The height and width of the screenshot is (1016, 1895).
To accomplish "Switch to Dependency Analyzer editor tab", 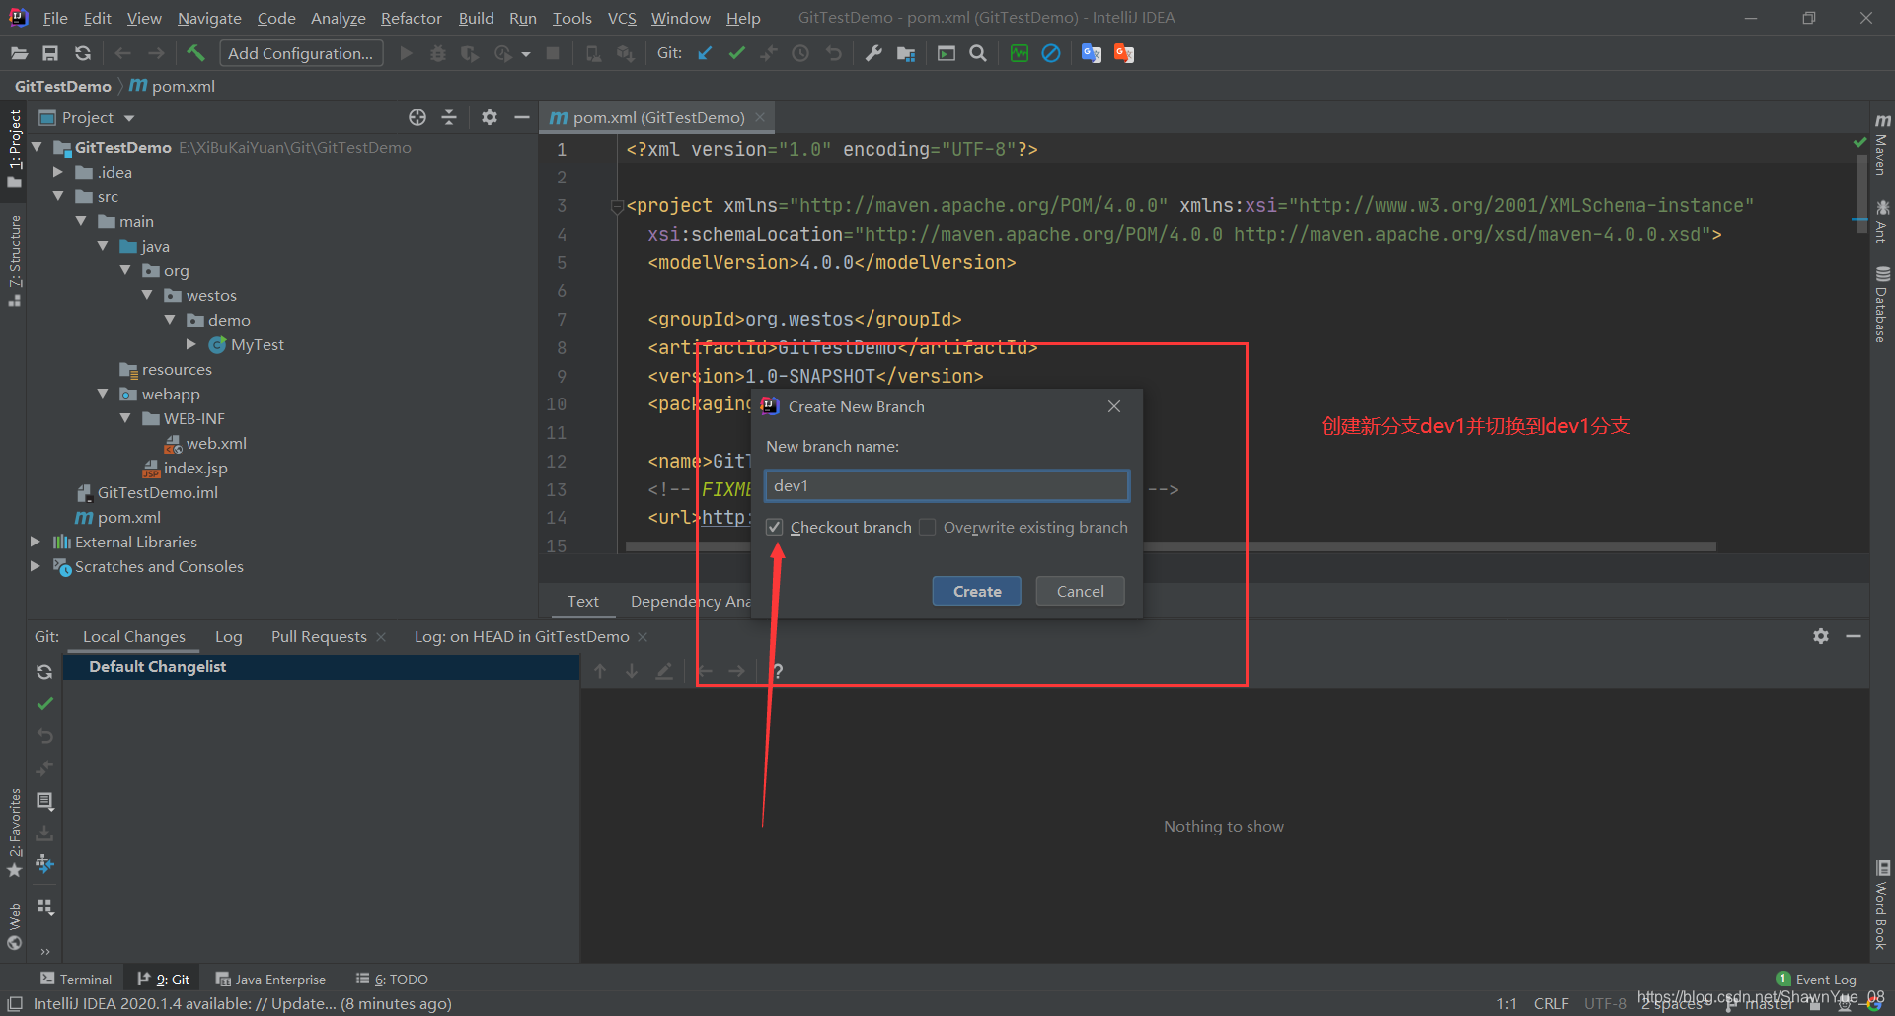I will [690, 601].
